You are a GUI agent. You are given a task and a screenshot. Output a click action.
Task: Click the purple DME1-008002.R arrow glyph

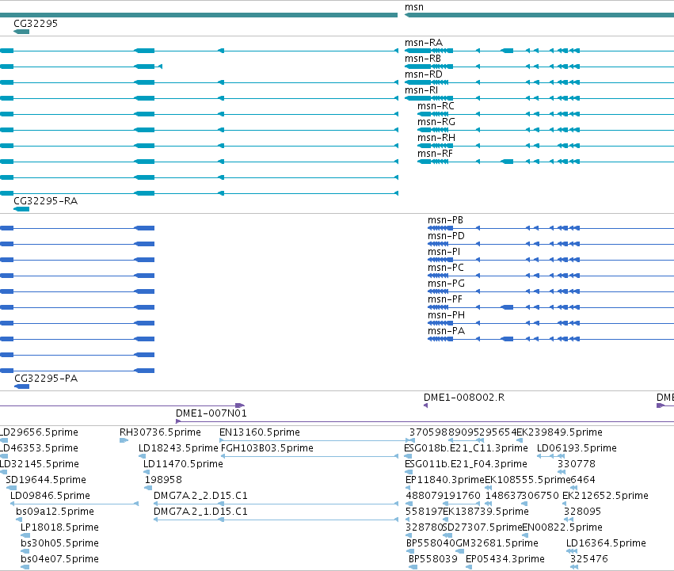click(425, 405)
